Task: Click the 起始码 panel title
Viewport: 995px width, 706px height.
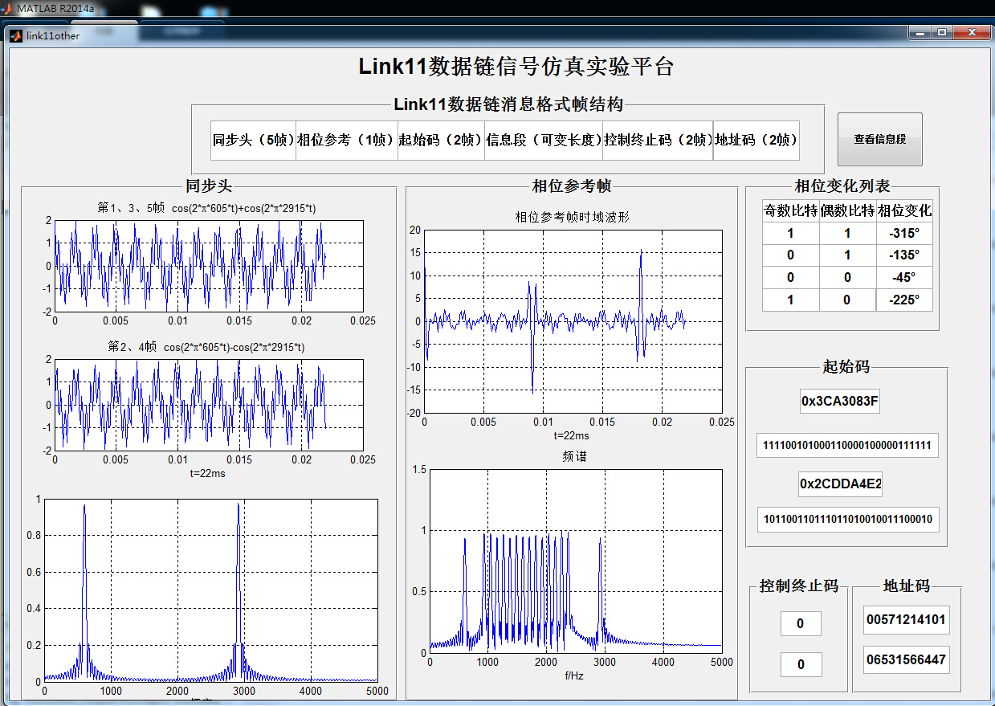Action: tap(846, 367)
